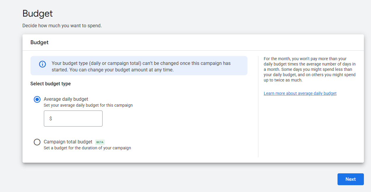Image resolution: width=371 pixels, height=192 pixels.
Task: Select the Average daily budget radio button
Action: click(x=37, y=100)
